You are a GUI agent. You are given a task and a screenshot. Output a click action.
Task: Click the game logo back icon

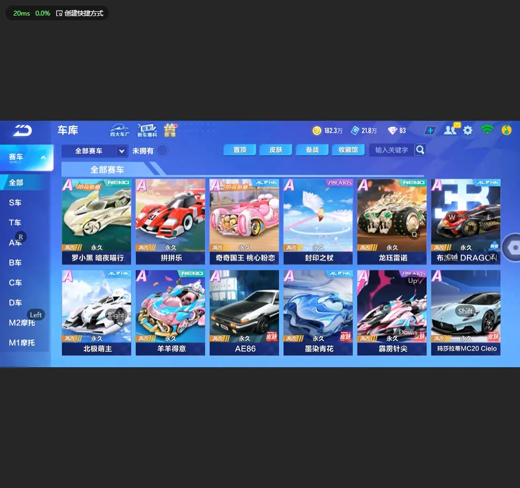click(x=23, y=130)
